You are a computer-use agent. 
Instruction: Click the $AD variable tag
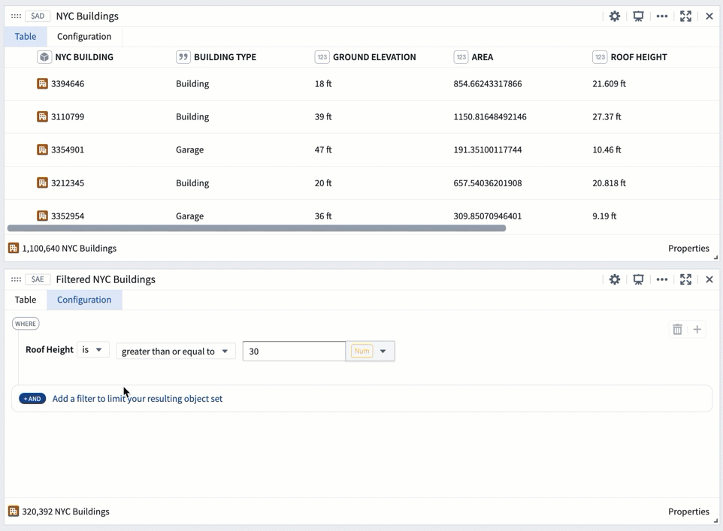[x=38, y=16]
